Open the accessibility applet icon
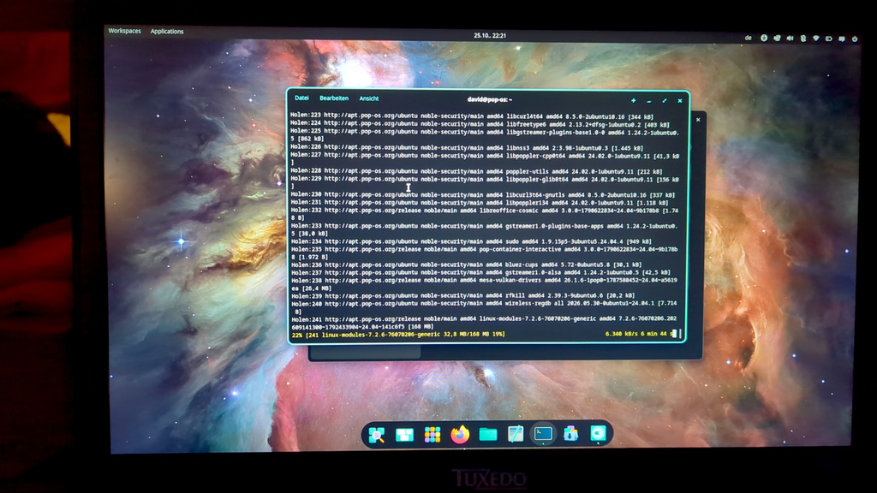The width and height of the screenshot is (877, 493). coord(763,38)
